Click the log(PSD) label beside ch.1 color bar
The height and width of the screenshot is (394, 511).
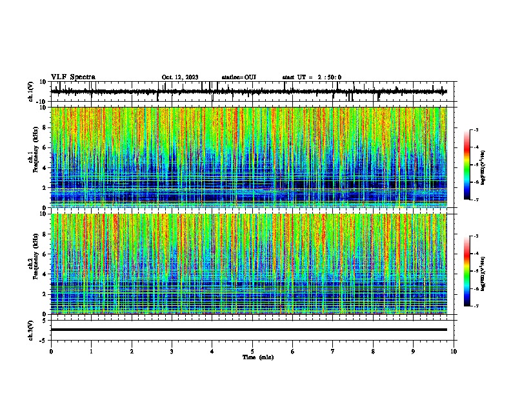click(x=483, y=168)
